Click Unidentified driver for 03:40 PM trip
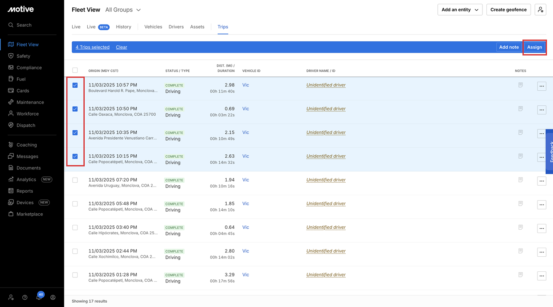The height and width of the screenshot is (307, 553). click(326, 227)
